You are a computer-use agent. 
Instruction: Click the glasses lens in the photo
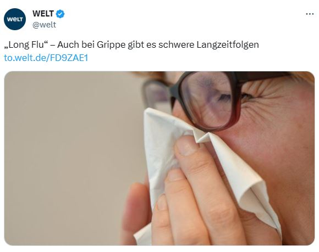pos(210,99)
